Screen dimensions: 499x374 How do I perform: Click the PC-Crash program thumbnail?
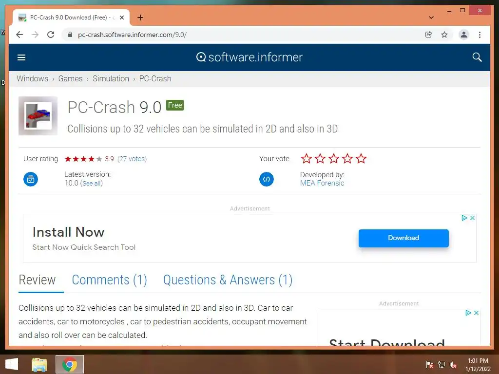click(x=38, y=116)
